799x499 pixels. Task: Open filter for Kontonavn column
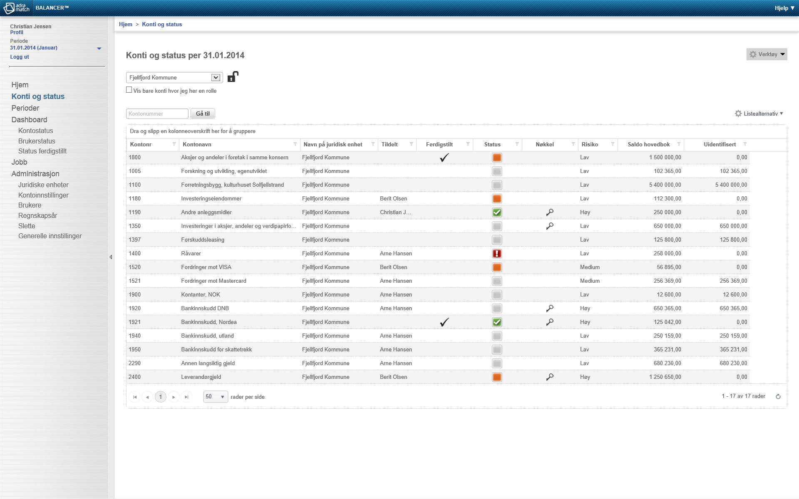pos(295,144)
